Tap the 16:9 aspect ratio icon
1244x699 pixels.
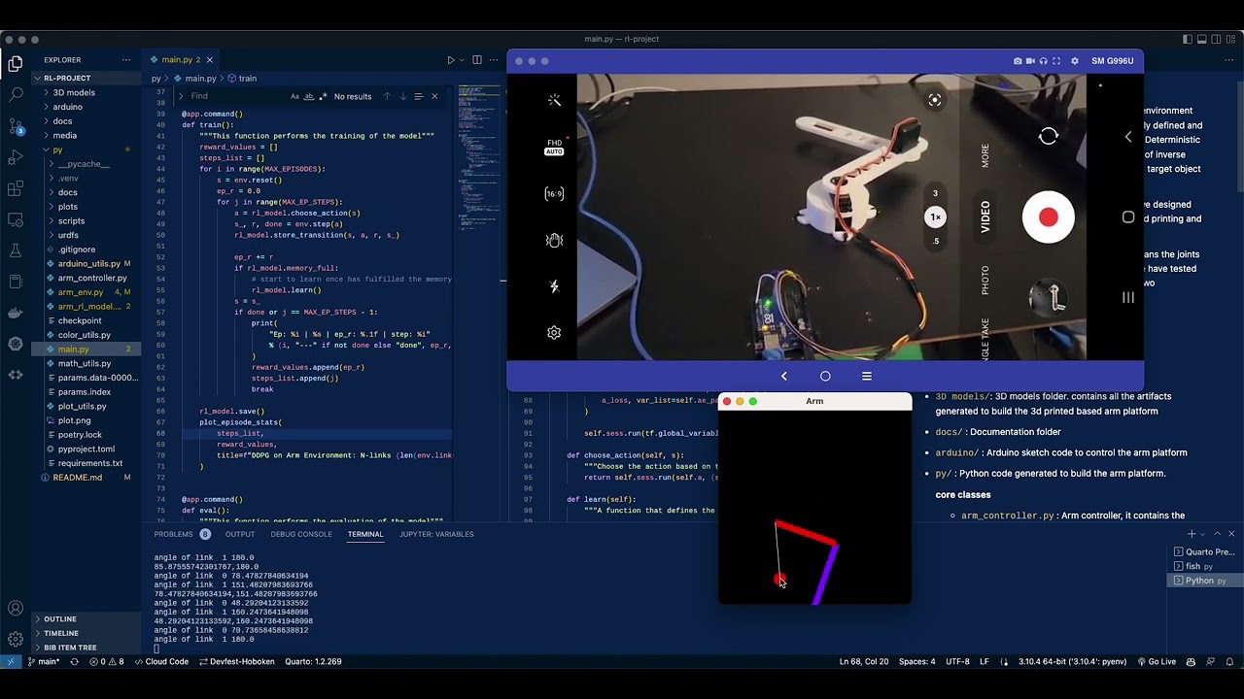(x=554, y=193)
